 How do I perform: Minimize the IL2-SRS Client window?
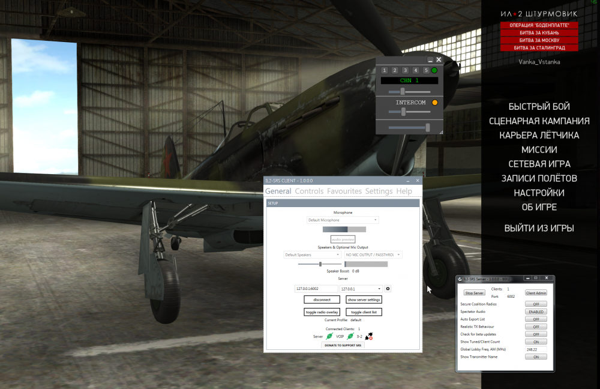(x=408, y=180)
